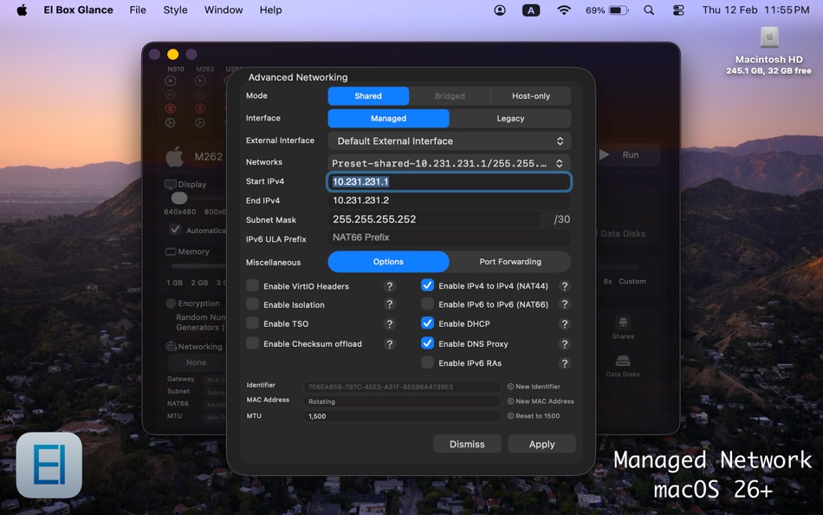Viewport: 823px width, 515px height.
Task: Click the play icon under NS10
Action: 171,81
